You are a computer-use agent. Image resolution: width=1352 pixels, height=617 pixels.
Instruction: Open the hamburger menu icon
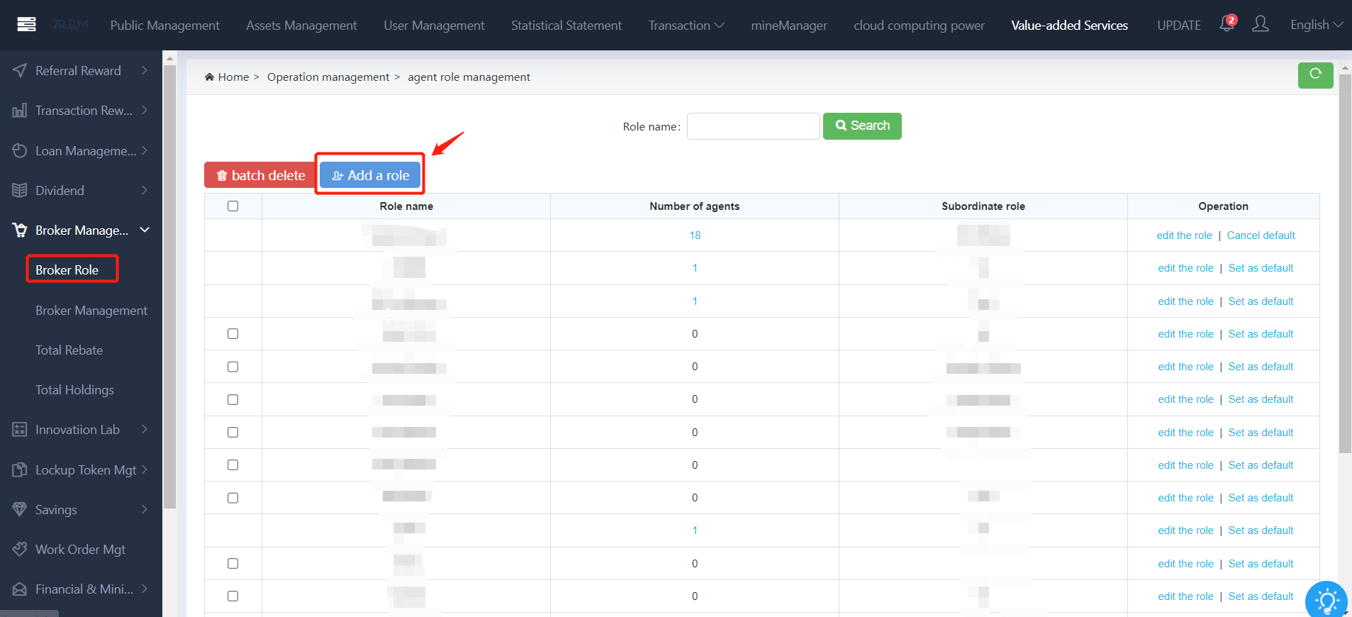26,25
